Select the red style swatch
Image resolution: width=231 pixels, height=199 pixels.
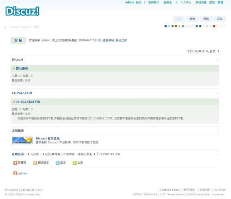(214, 26)
